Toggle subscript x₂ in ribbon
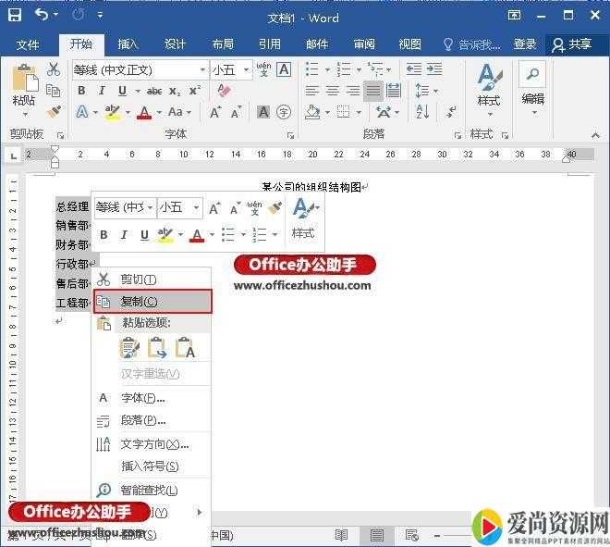Viewport: 610px width, 547px height. (x=175, y=91)
